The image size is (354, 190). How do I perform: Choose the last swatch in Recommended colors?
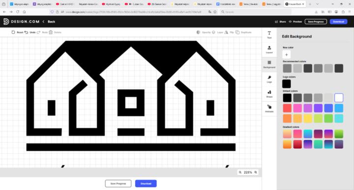339,68
